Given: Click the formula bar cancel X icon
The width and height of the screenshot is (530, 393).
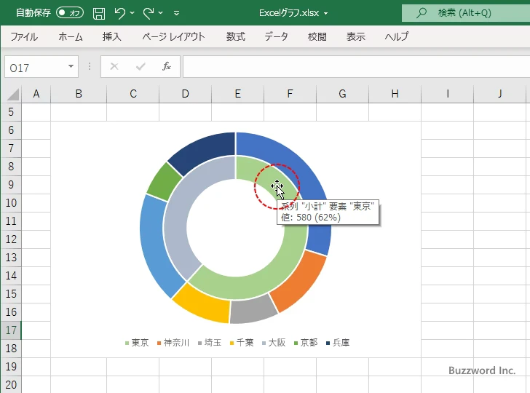Looking at the screenshot, I should (114, 67).
